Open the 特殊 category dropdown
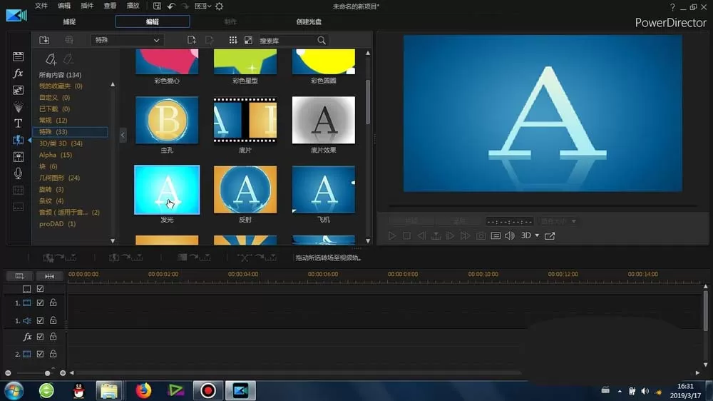Viewport: 713px width, 401px height. tap(127, 40)
